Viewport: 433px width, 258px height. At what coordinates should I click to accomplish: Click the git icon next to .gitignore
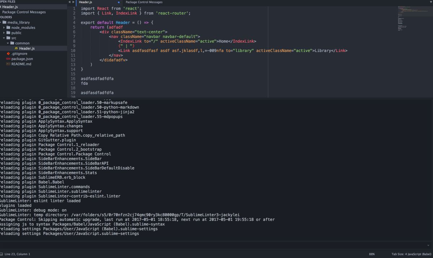pos(8,53)
